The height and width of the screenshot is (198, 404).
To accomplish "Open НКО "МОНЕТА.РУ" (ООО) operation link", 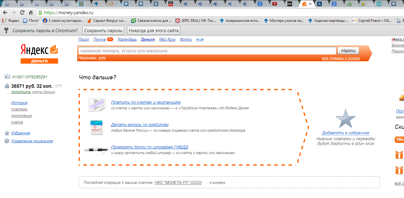I will 178,182.
